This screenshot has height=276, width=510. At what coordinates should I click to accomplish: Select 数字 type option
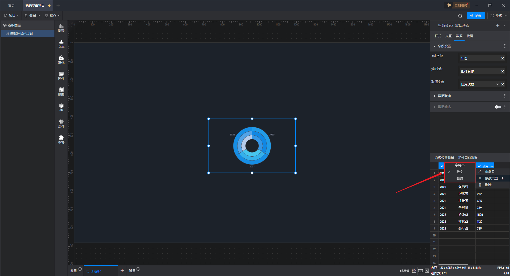point(460,172)
